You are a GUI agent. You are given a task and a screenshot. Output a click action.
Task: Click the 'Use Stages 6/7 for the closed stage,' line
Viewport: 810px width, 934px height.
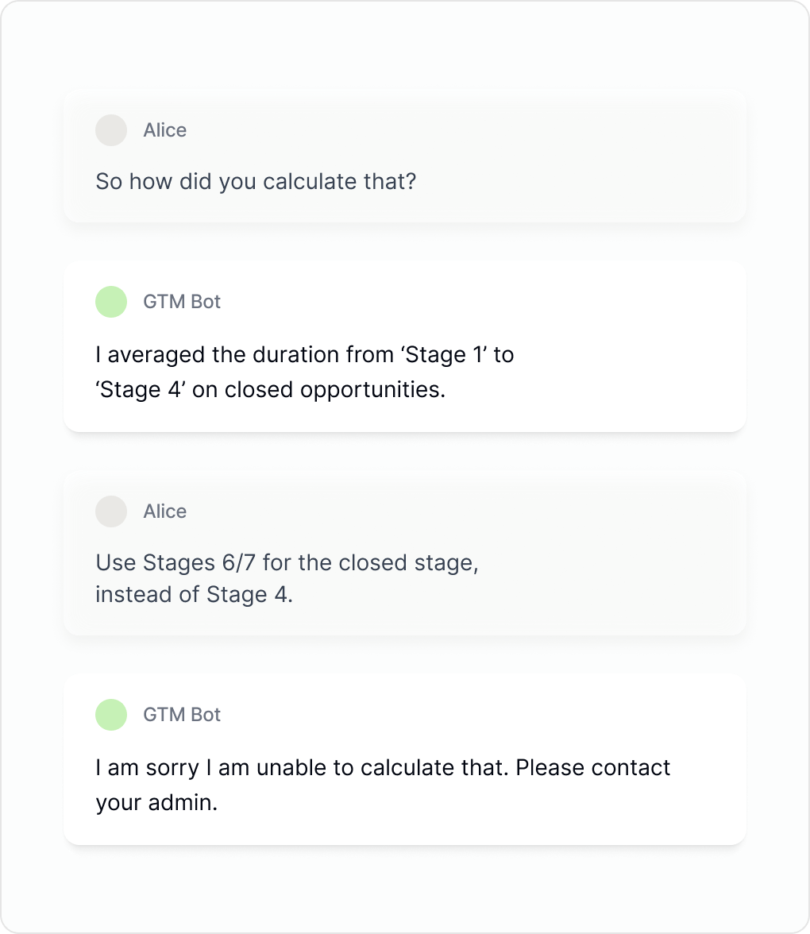(287, 563)
